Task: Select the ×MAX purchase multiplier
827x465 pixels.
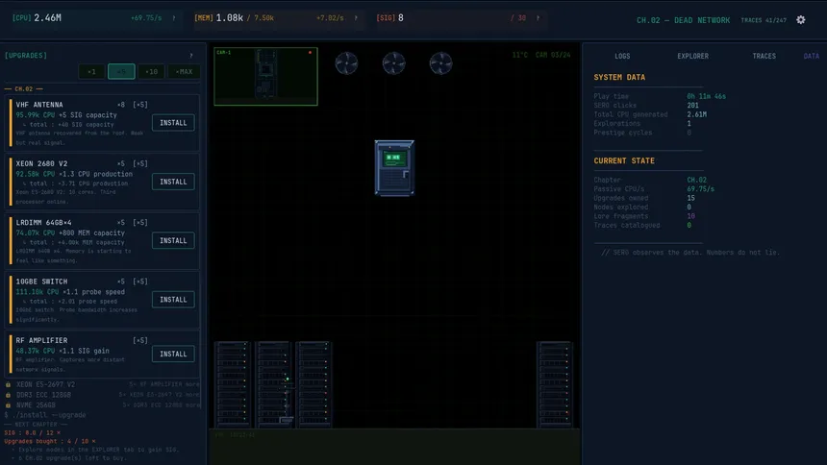Action: point(184,71)
